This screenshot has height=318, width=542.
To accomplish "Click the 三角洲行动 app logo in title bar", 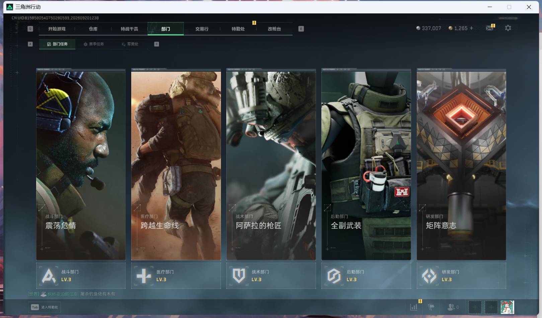I will click(x=10, y=7).
